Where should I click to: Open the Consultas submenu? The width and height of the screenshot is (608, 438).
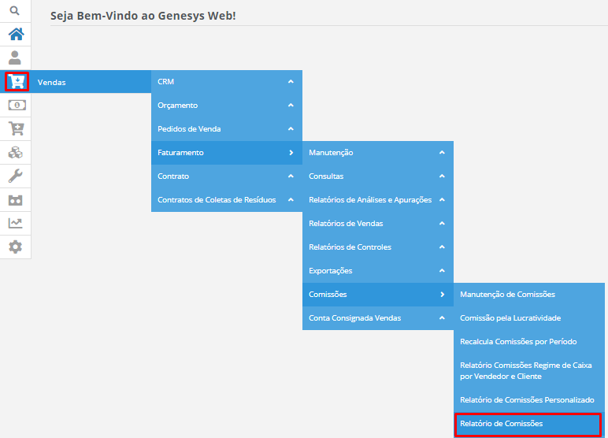[x=378, y=176]
